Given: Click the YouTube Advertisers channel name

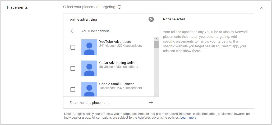Looking at the screenshot, I should point(115,41).
